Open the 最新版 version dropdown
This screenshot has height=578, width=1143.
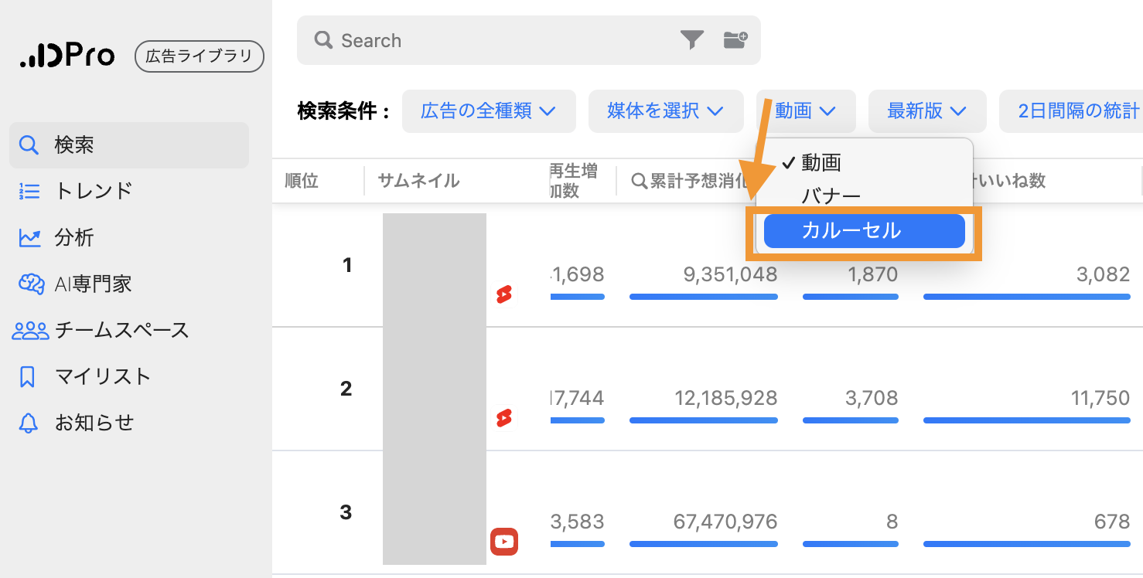click(927, 111)
